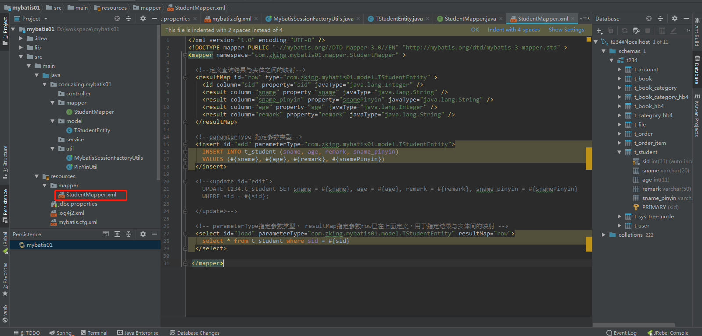Click scroll-from-source target icon in Project panel

point(117,19)
